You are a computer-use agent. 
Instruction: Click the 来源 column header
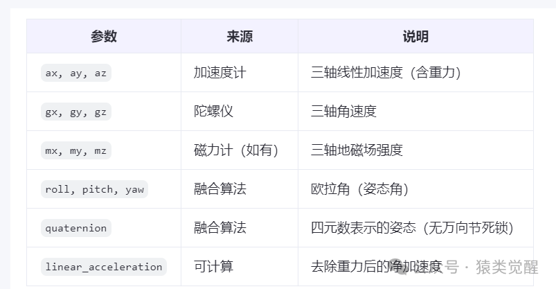pos(240,36)
